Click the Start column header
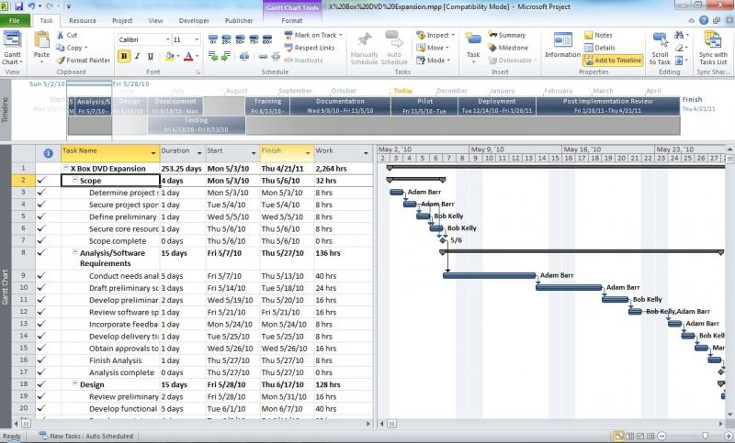This screenshot has height=443, width=735. tap(232, 153)
